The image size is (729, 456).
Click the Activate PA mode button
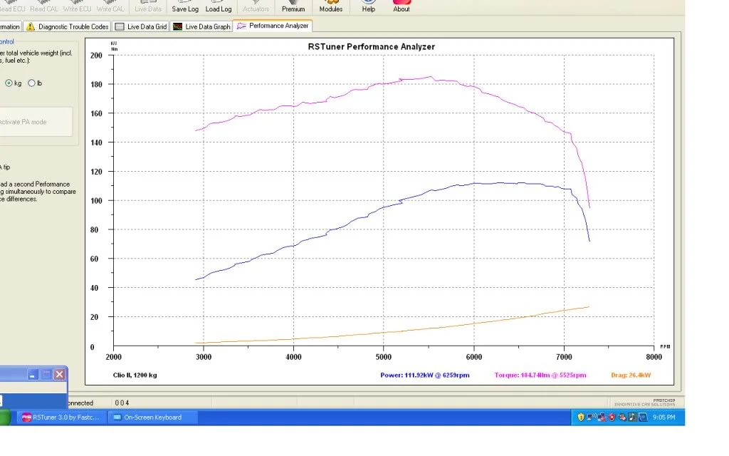click(x=36, y=122)
